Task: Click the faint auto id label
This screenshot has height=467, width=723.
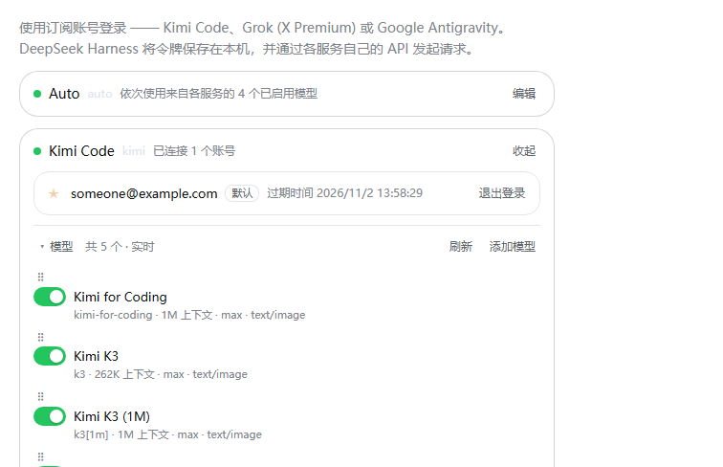Action: click(x=100, y=94)
